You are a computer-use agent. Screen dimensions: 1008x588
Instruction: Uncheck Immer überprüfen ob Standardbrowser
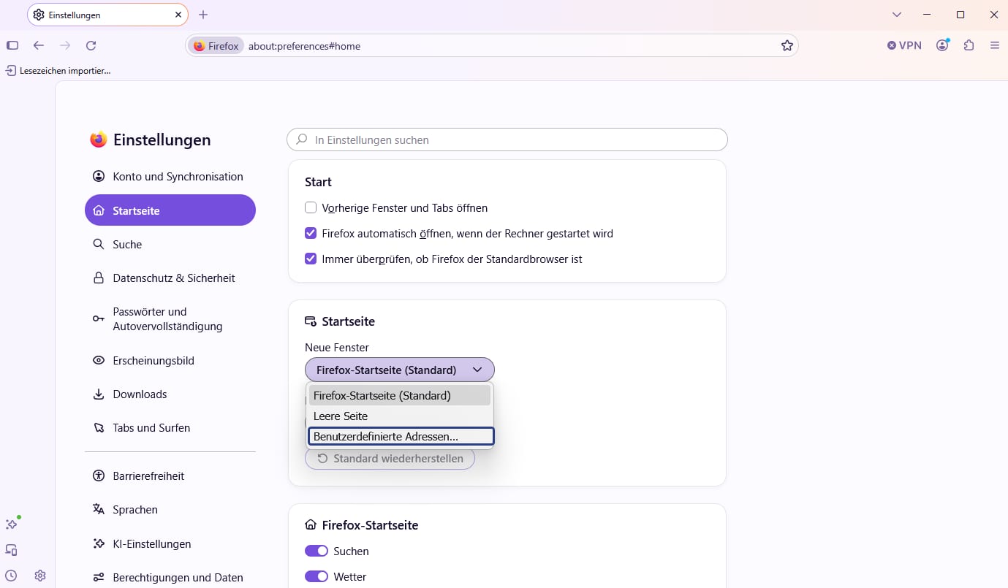pyautogui.click(x=311, y=259)
